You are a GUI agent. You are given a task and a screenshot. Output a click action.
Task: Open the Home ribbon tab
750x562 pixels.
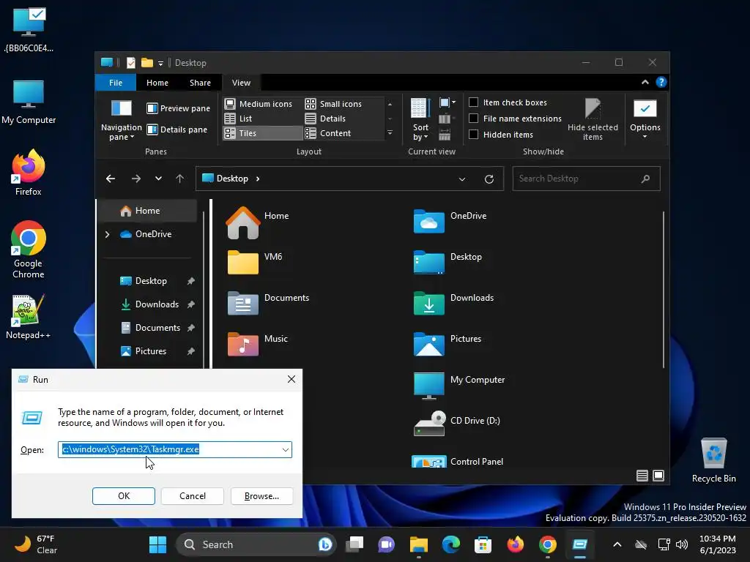click(x=157, y=83)
